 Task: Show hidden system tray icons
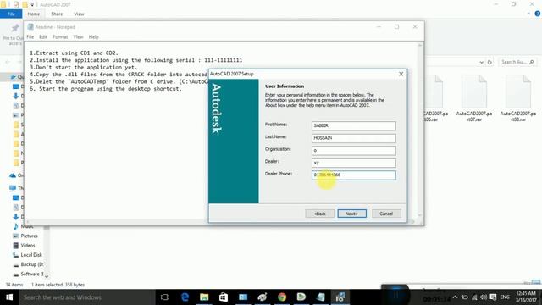(455, 297)
